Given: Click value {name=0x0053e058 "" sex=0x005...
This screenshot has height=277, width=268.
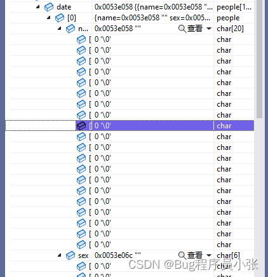Looking at the screenshot, I should pos(152,18).
